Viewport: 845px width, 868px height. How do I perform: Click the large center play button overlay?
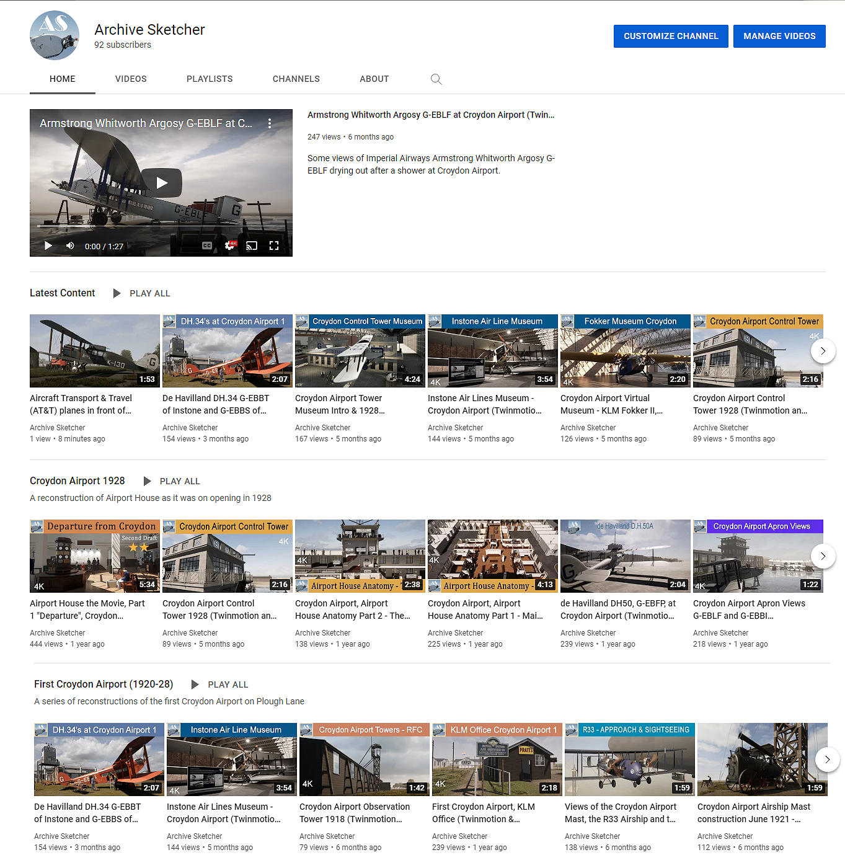pos(162,183)
